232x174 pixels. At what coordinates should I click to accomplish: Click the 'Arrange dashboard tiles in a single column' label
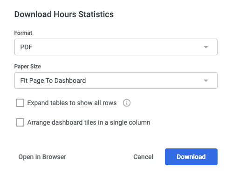[89, 122]
